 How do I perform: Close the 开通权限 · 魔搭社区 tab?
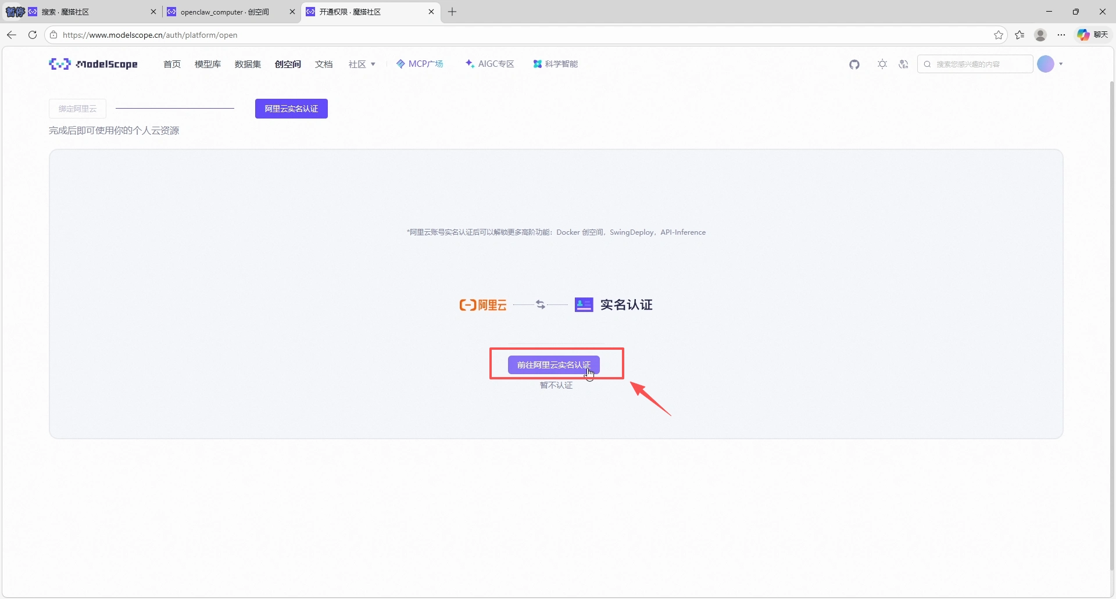431,12
